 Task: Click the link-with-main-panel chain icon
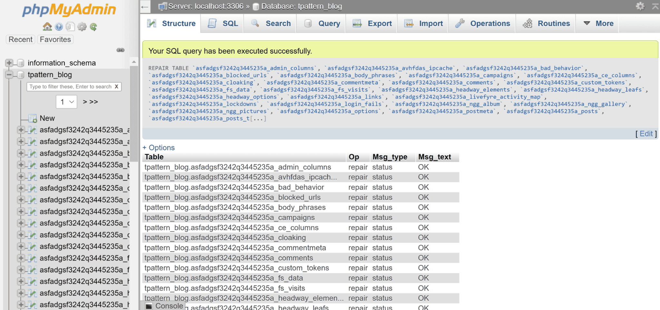121,50
